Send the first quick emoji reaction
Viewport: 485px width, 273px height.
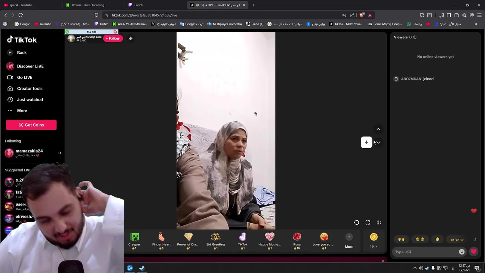401,239
